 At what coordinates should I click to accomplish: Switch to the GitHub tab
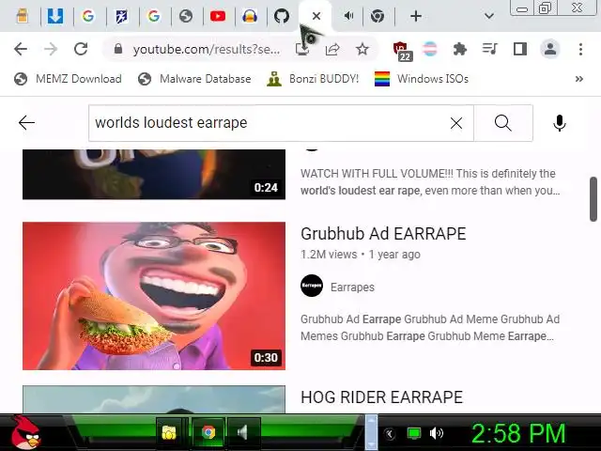coord(282,16)
